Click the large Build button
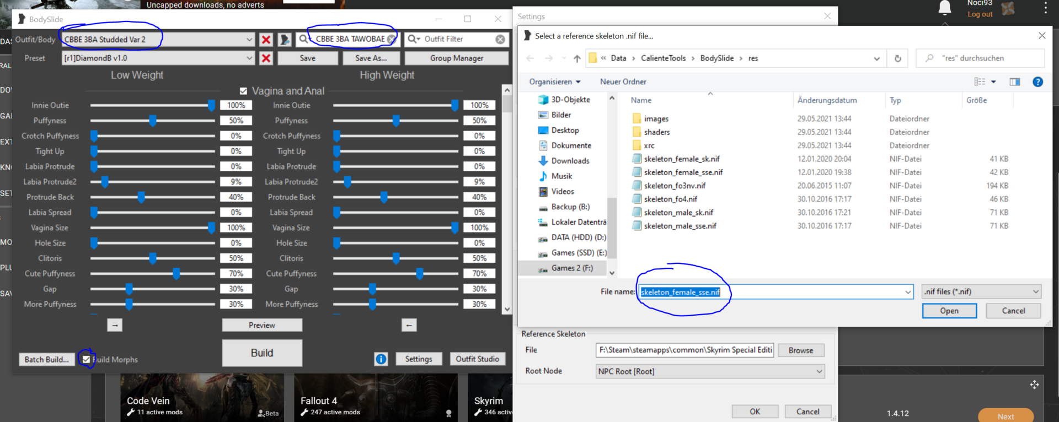 (262, 353)
